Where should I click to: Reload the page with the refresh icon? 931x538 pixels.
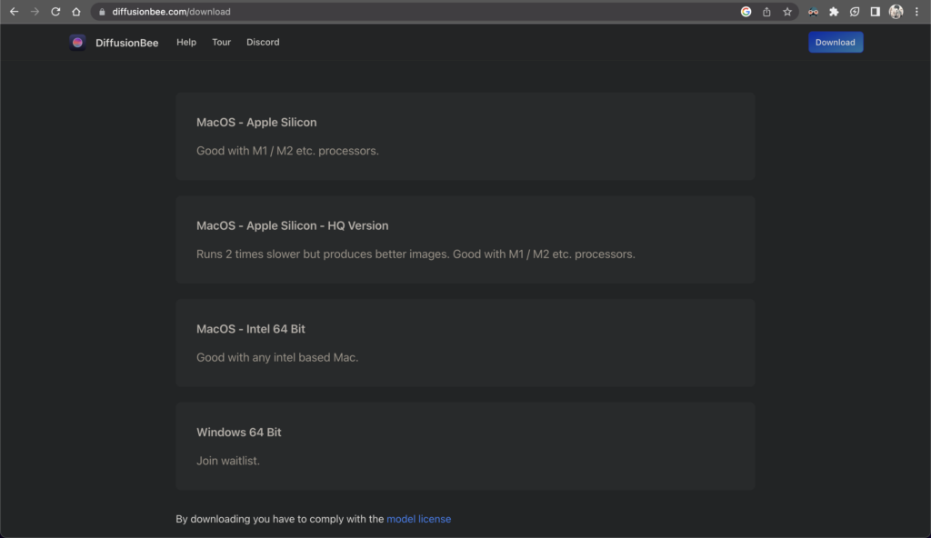coord(55,12)
